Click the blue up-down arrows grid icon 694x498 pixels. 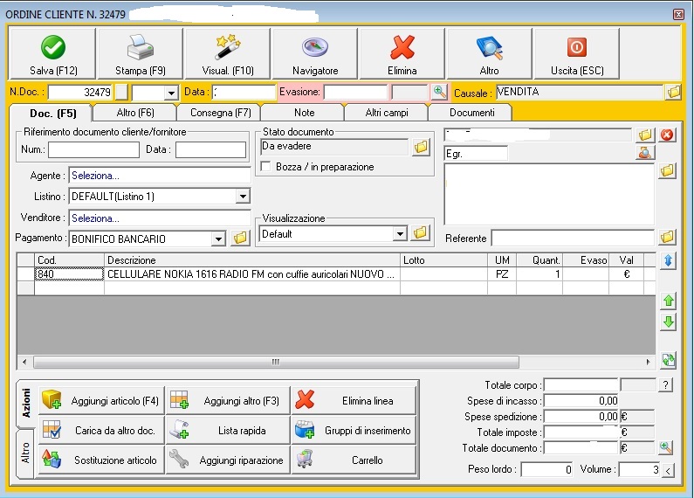tap(669, 260)
